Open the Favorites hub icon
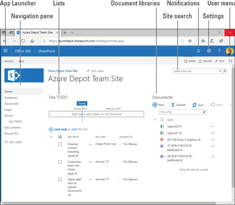Screen dimensions: 235x205 click(203, 41)
